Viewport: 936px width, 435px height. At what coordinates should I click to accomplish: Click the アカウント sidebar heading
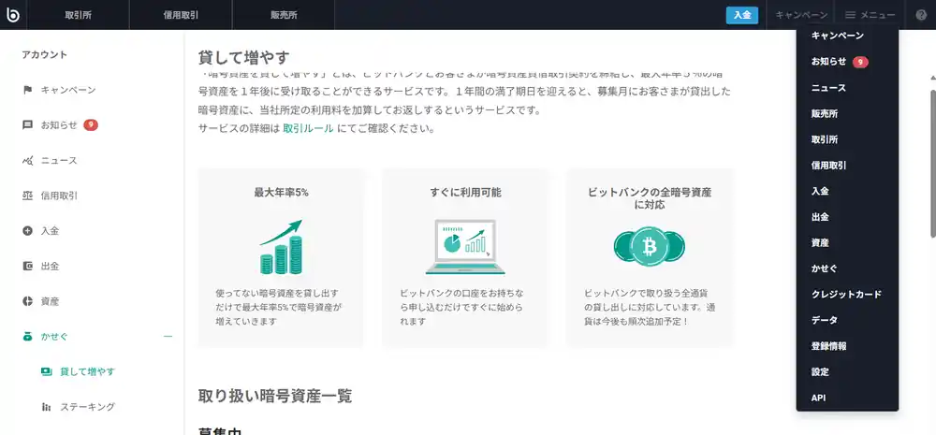45,55
